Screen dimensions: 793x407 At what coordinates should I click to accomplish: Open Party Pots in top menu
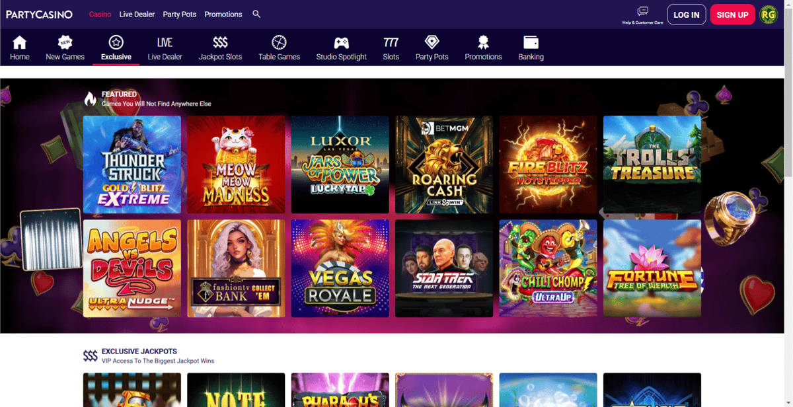(180, 14)
